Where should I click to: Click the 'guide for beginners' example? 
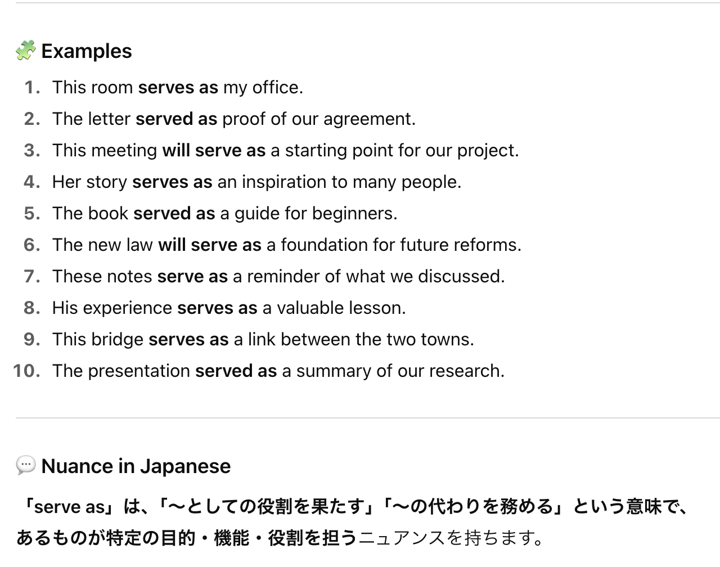[x=225, y=214]
